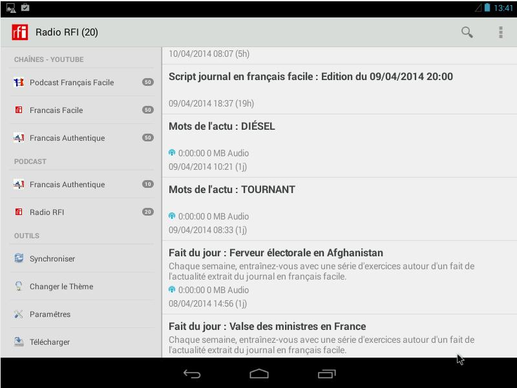Select Radio RFI podcast entry
517x388 pixels.
tap(82, 212)
